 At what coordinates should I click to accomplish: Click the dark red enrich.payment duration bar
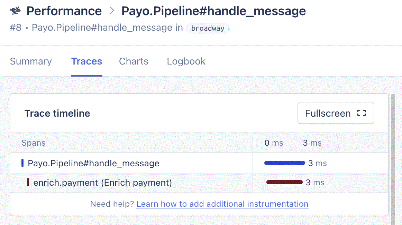285,182
